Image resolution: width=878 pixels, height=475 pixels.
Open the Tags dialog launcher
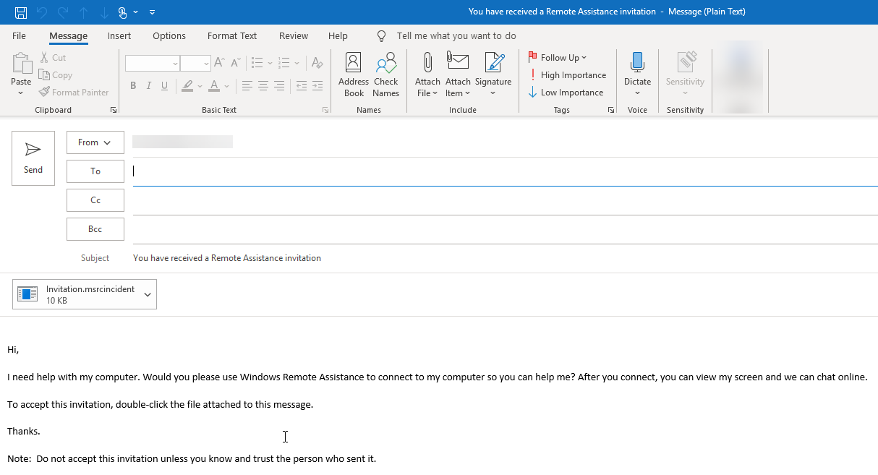tap(611, 110)
